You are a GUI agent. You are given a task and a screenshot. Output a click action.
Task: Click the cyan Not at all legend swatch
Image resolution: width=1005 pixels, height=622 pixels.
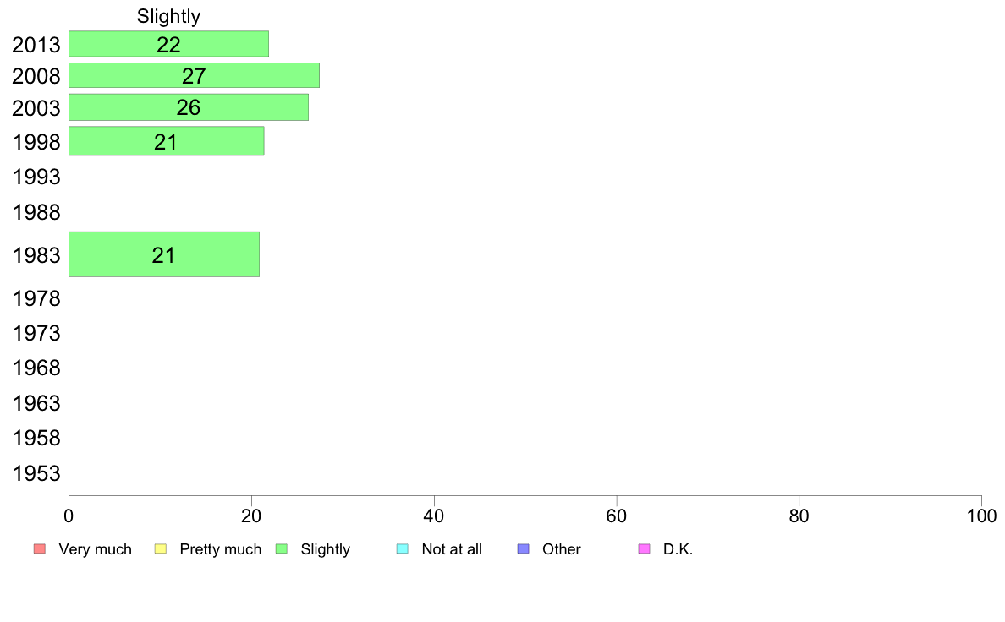click(x=403, y=549)
